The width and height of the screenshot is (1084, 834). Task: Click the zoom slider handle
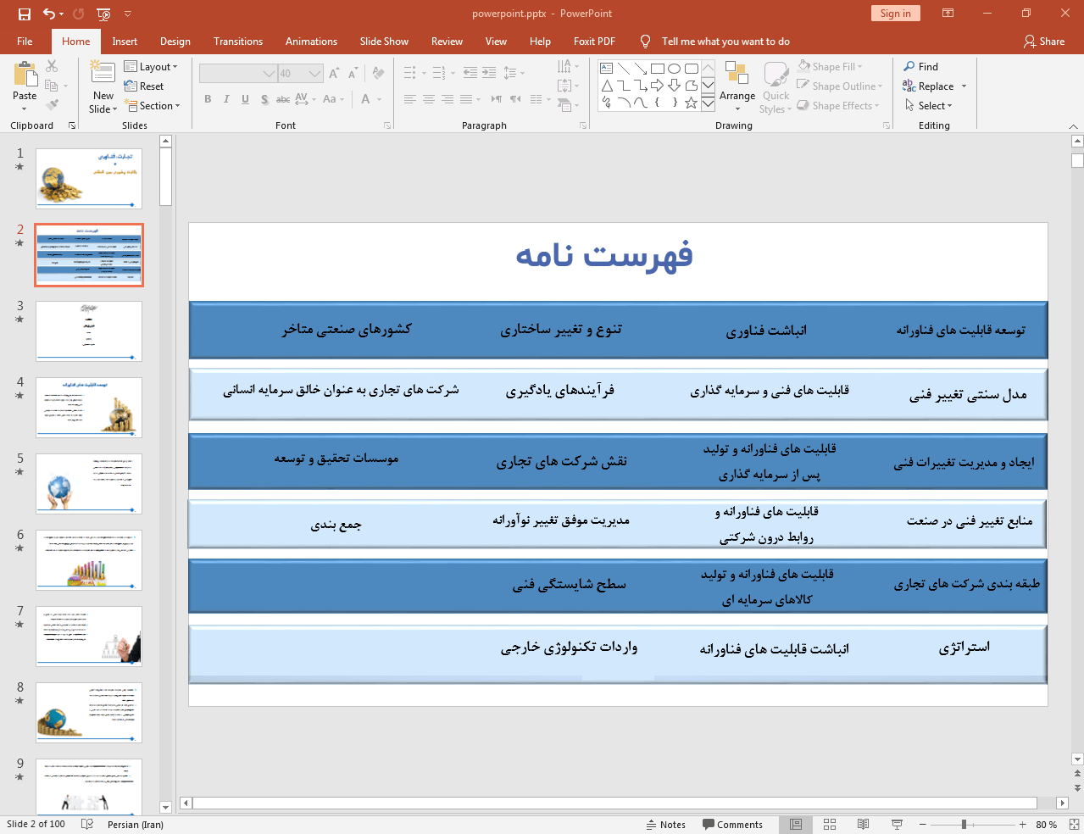964,825
